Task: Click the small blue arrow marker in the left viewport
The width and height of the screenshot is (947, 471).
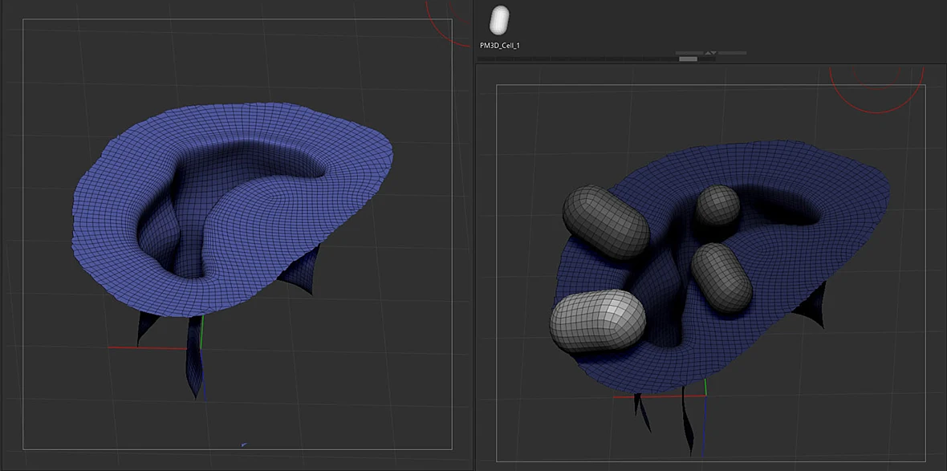Action: tap(243, 445)
